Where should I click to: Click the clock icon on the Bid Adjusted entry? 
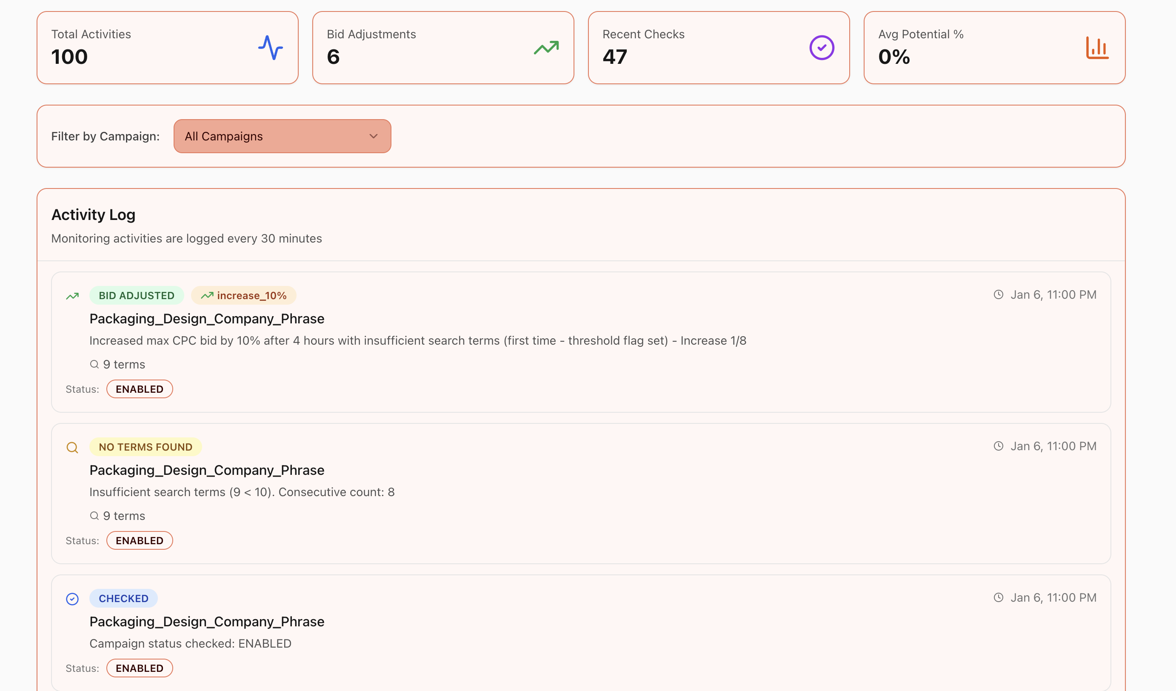click(998, 294)
